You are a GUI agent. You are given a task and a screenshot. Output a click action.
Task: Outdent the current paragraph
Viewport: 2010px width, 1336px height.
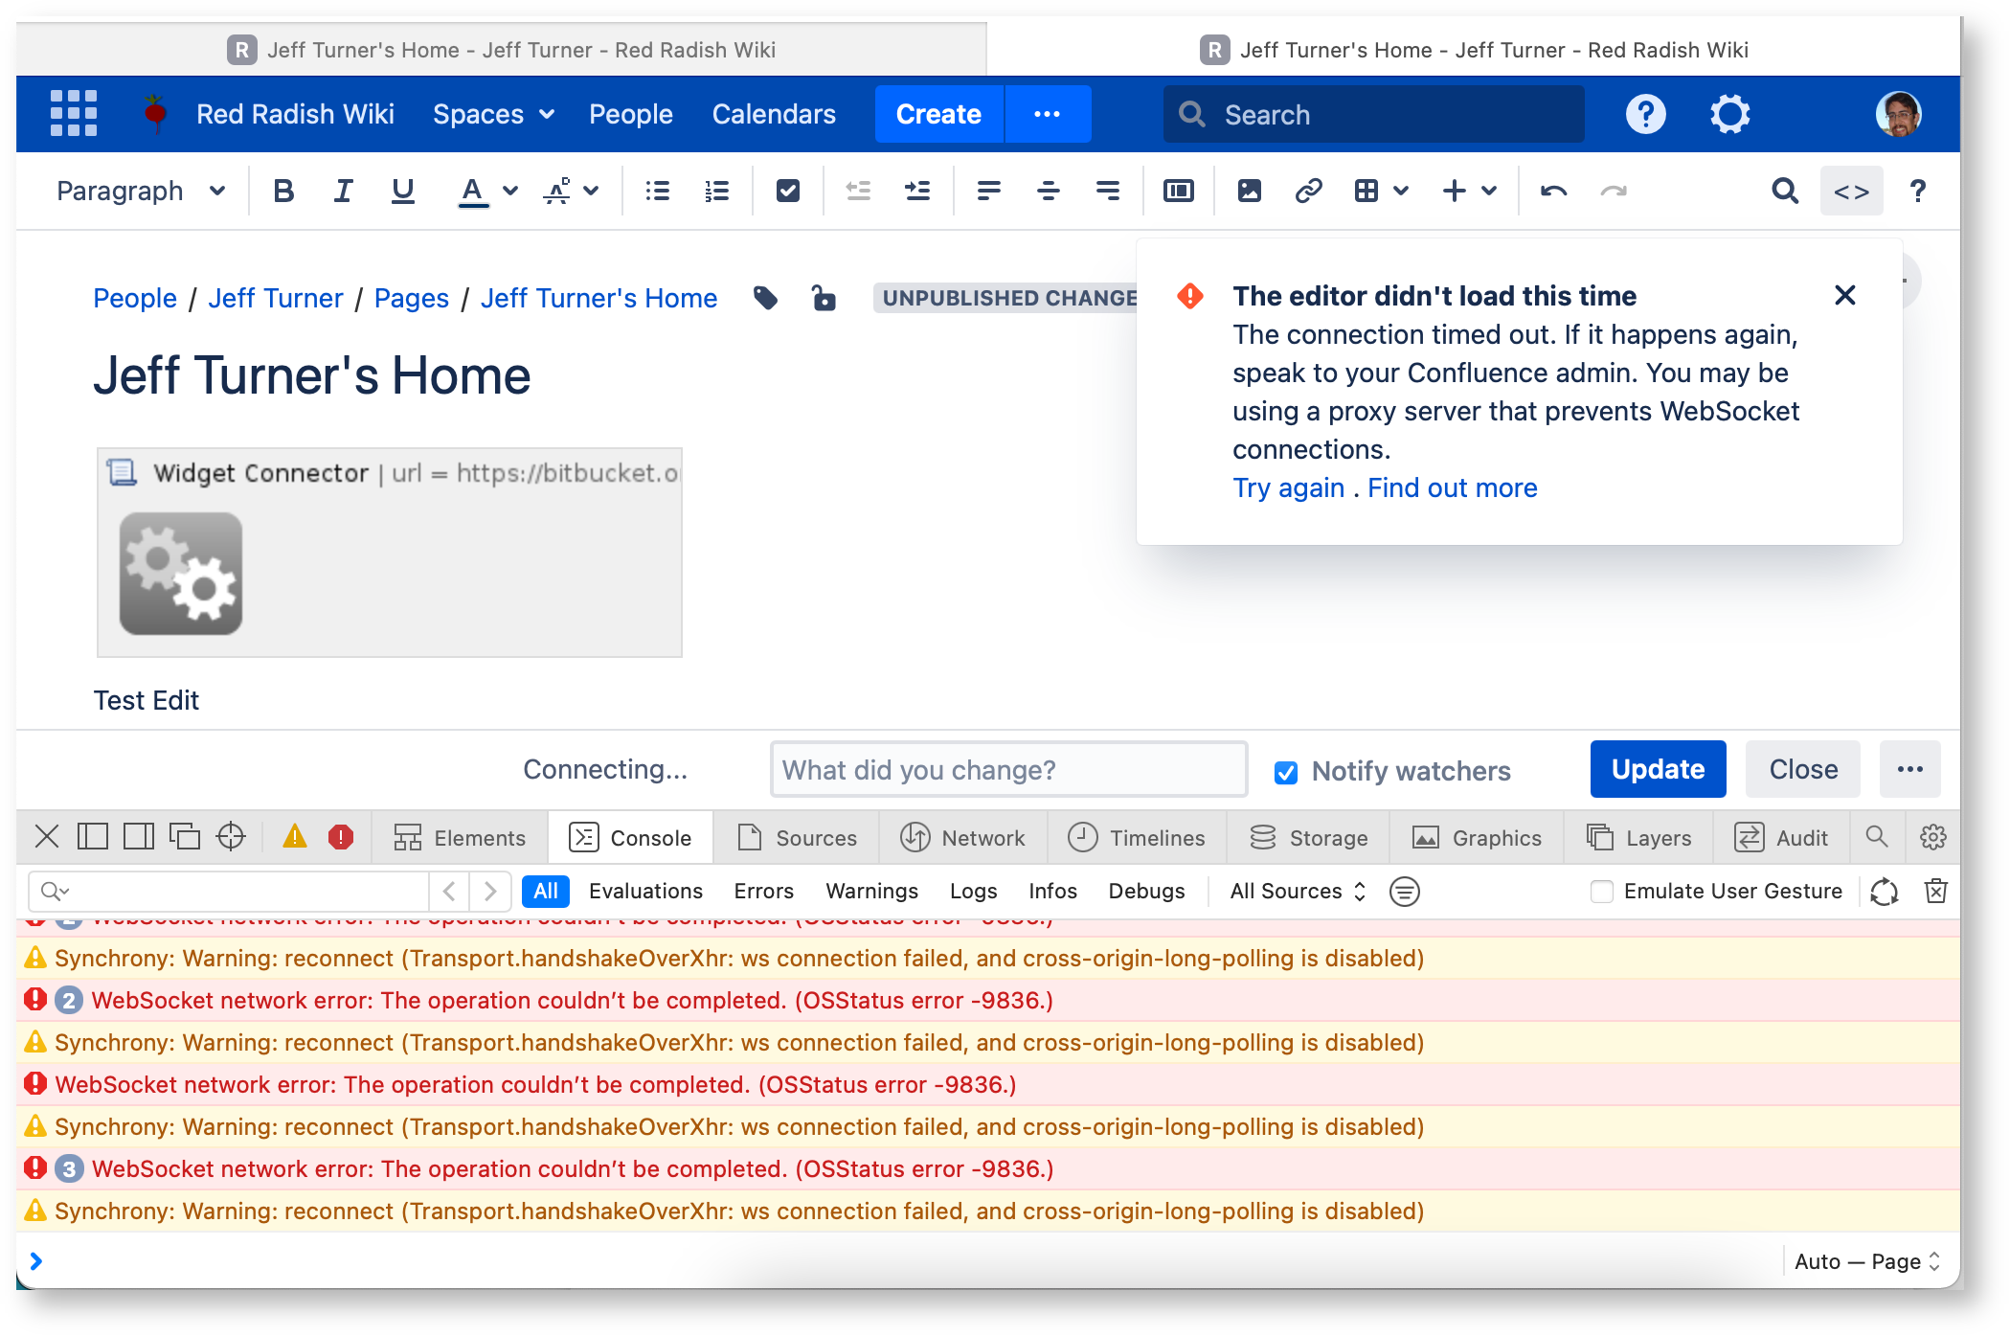tap(858, 191)
